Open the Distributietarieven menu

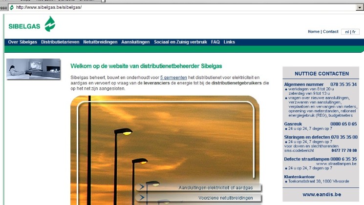coord(60,42)
